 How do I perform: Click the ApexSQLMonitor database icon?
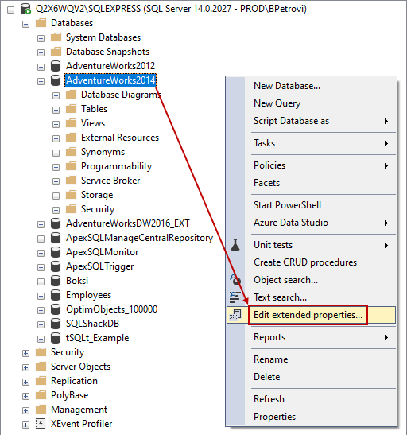[56, 252]
